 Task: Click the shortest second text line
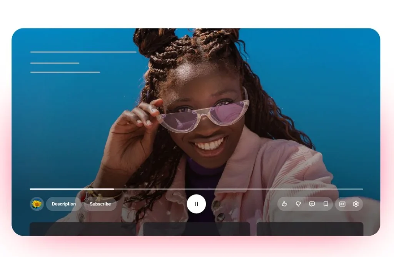pos(55,63)
